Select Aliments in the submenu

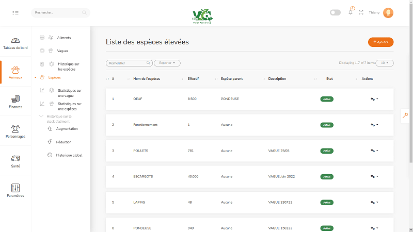64,38
